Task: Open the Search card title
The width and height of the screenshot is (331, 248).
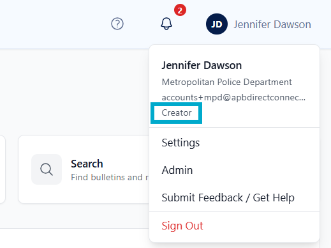Action: click(x=87, y=164)
